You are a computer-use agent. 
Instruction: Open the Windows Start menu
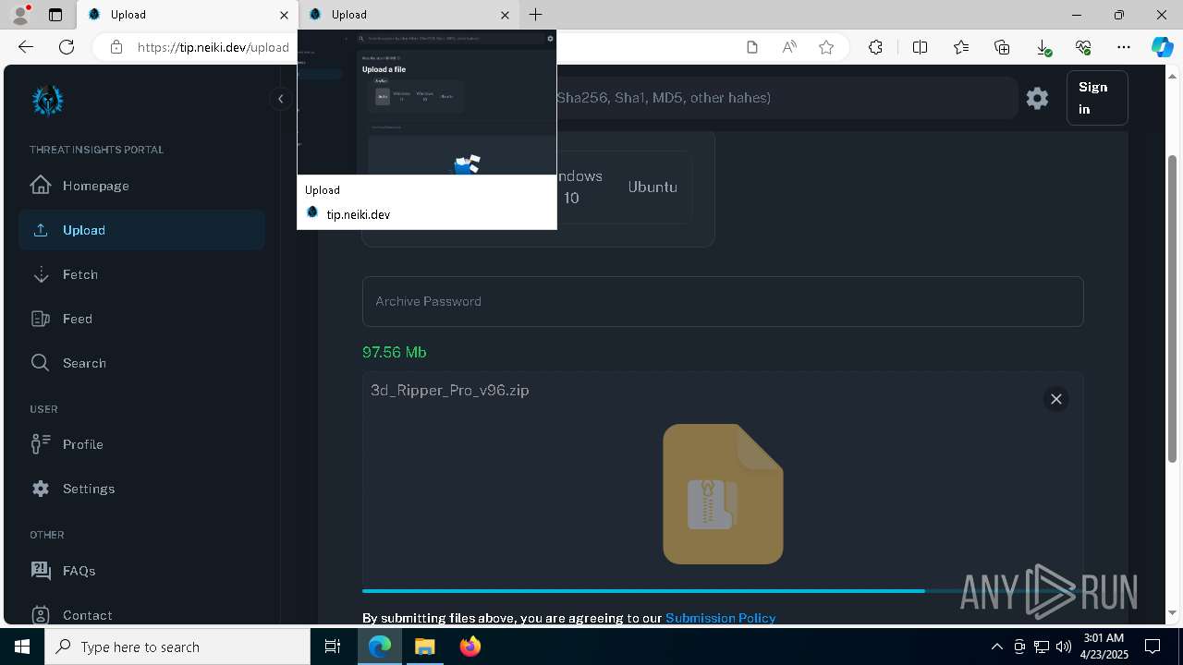(x=22, y=647)
